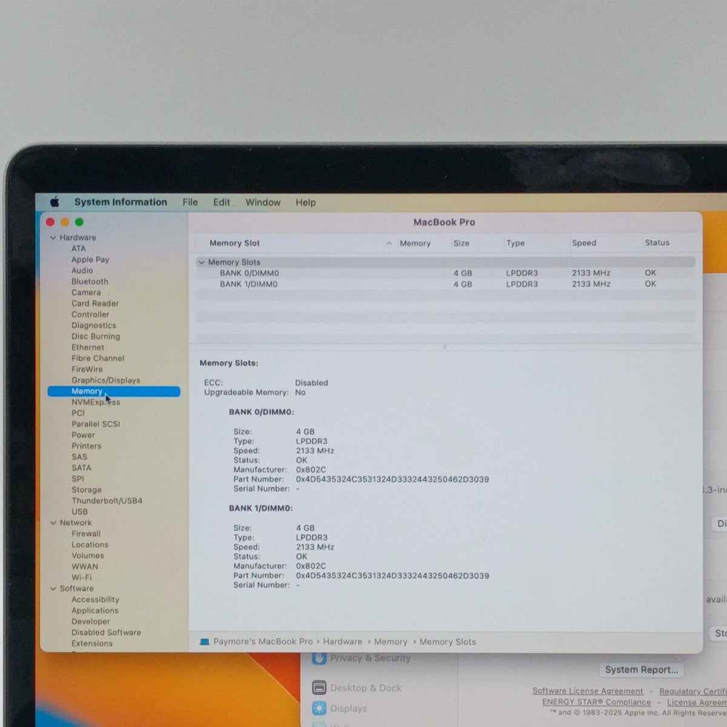Click the sort arrow in Memory Slot column
This screenshot has height=727, width=727.
pos(389,244)
